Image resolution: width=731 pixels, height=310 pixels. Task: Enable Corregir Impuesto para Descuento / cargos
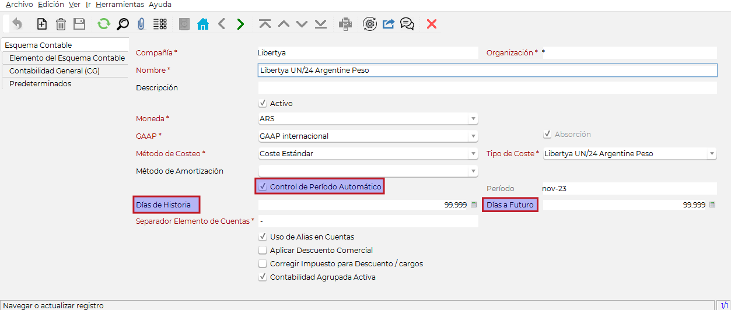tap(263, 264)
